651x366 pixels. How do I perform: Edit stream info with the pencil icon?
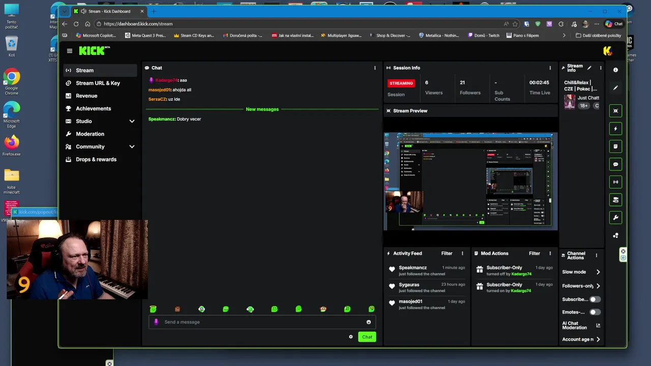click(589, 68)
